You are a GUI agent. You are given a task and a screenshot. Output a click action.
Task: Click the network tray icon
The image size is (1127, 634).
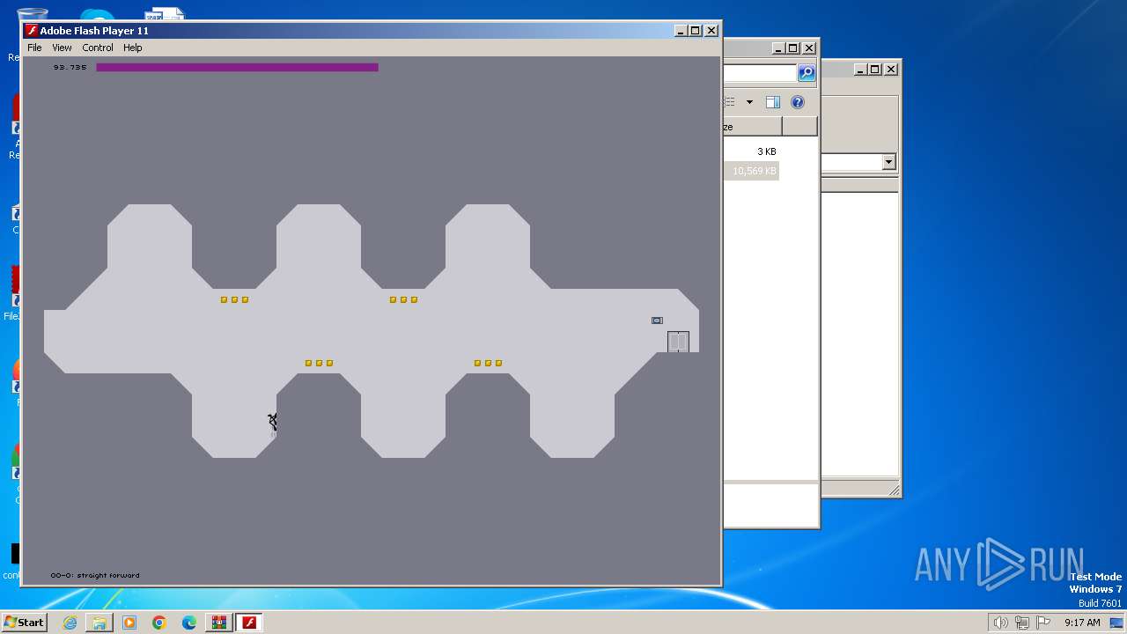(1021, 623)
